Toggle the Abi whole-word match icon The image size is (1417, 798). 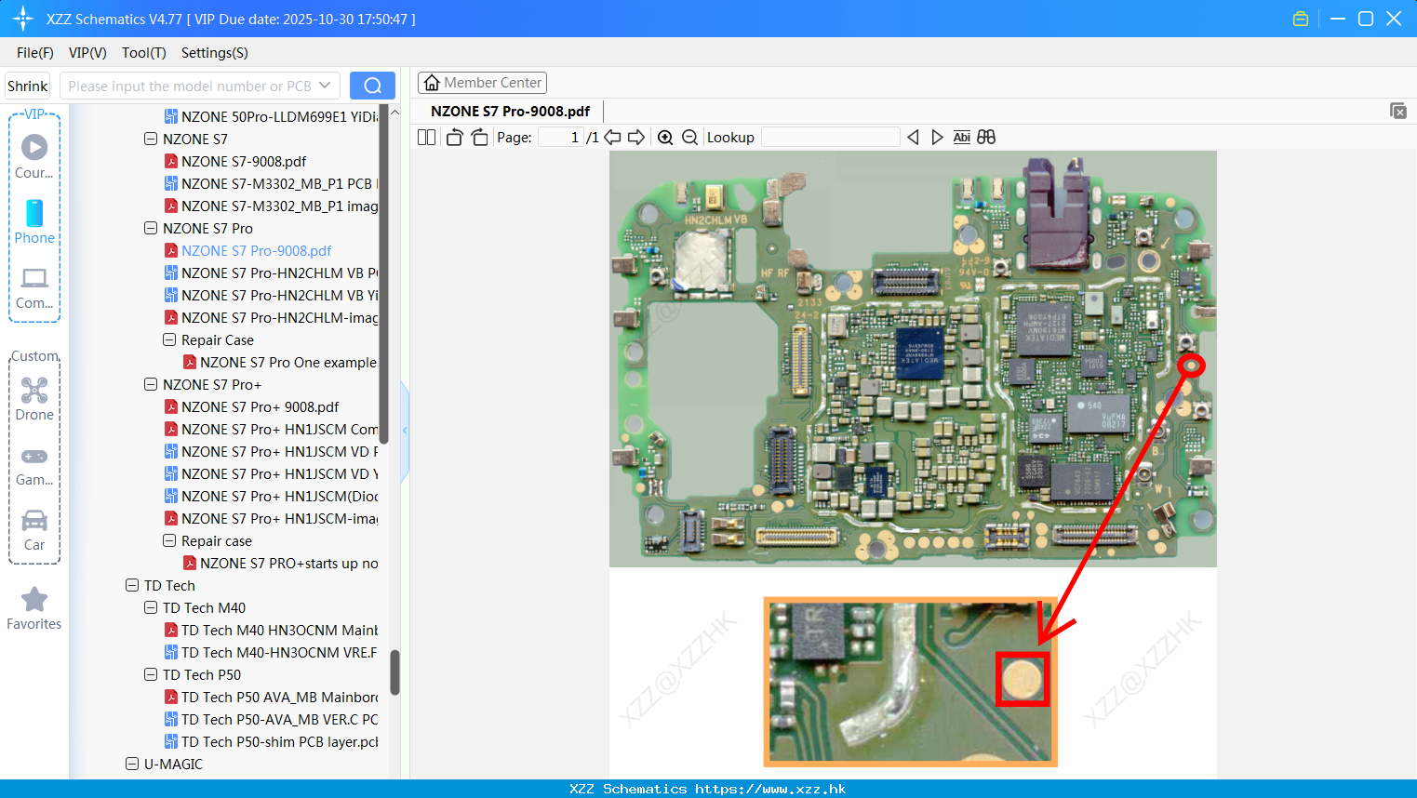pyautogui.click(x=962, y=138)
